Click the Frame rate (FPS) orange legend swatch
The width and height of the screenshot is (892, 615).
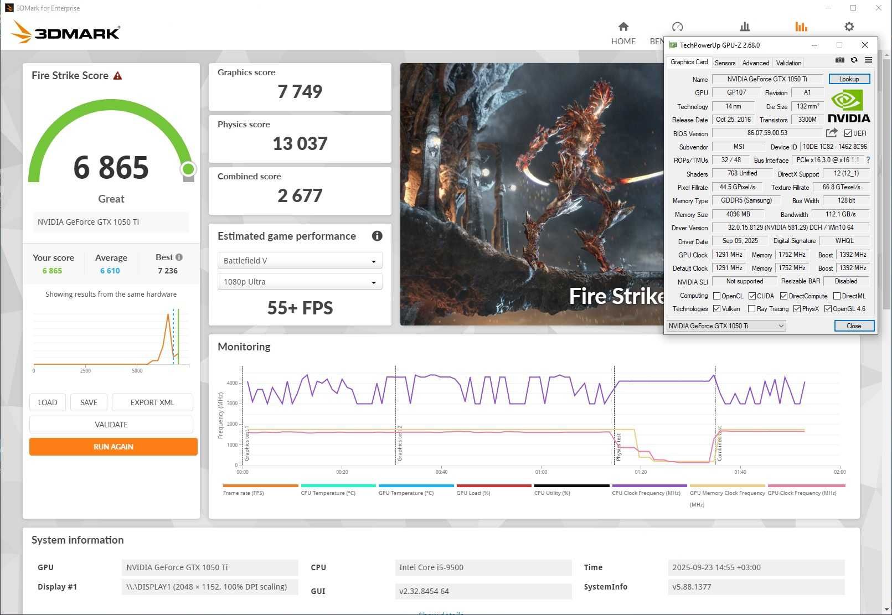pos(260,486)
